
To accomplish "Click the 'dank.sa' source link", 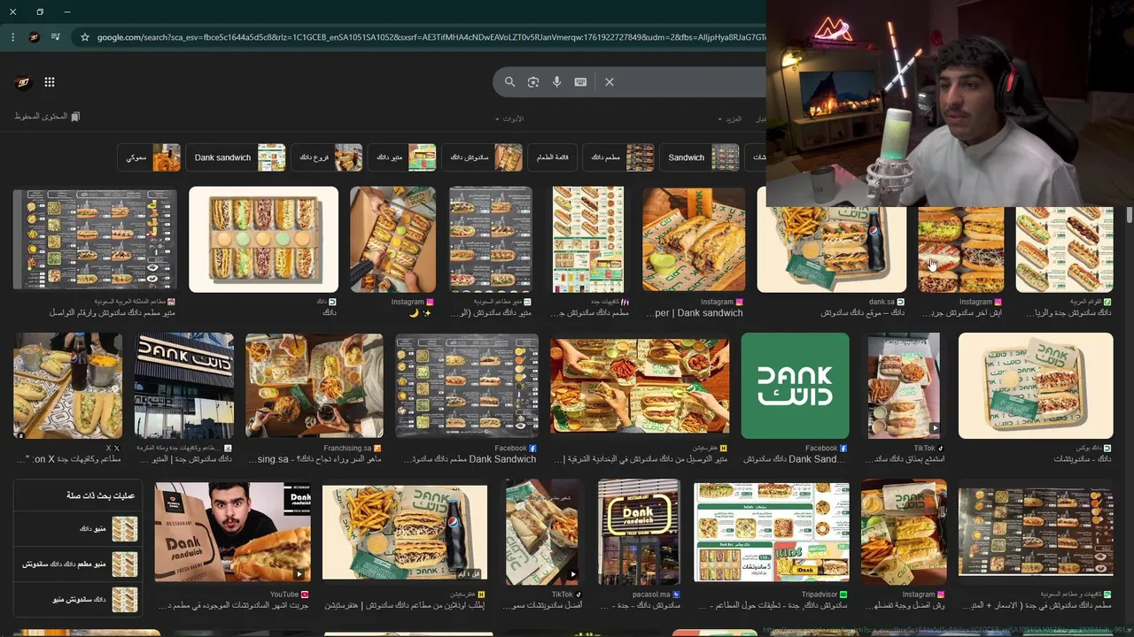I will point(886,302).
